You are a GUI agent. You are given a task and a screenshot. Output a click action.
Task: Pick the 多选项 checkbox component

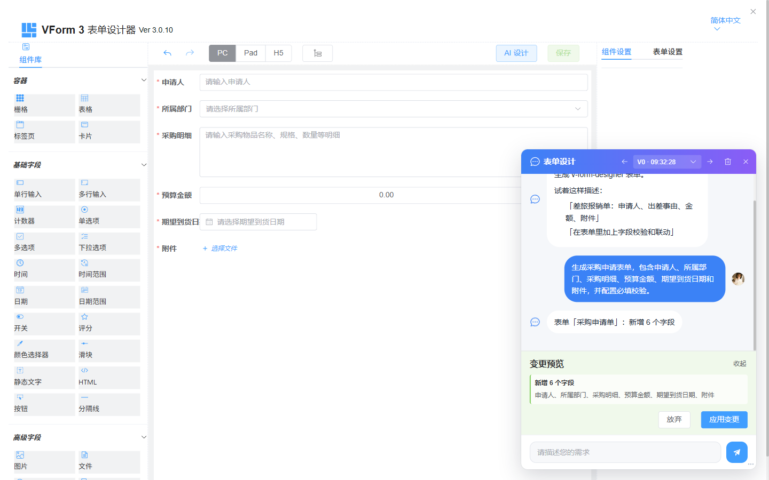(x=44, y=243)
